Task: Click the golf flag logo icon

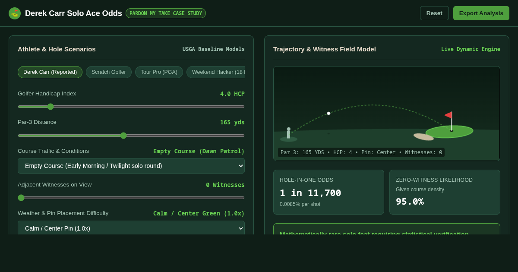Action: click(x=15, y=13)
